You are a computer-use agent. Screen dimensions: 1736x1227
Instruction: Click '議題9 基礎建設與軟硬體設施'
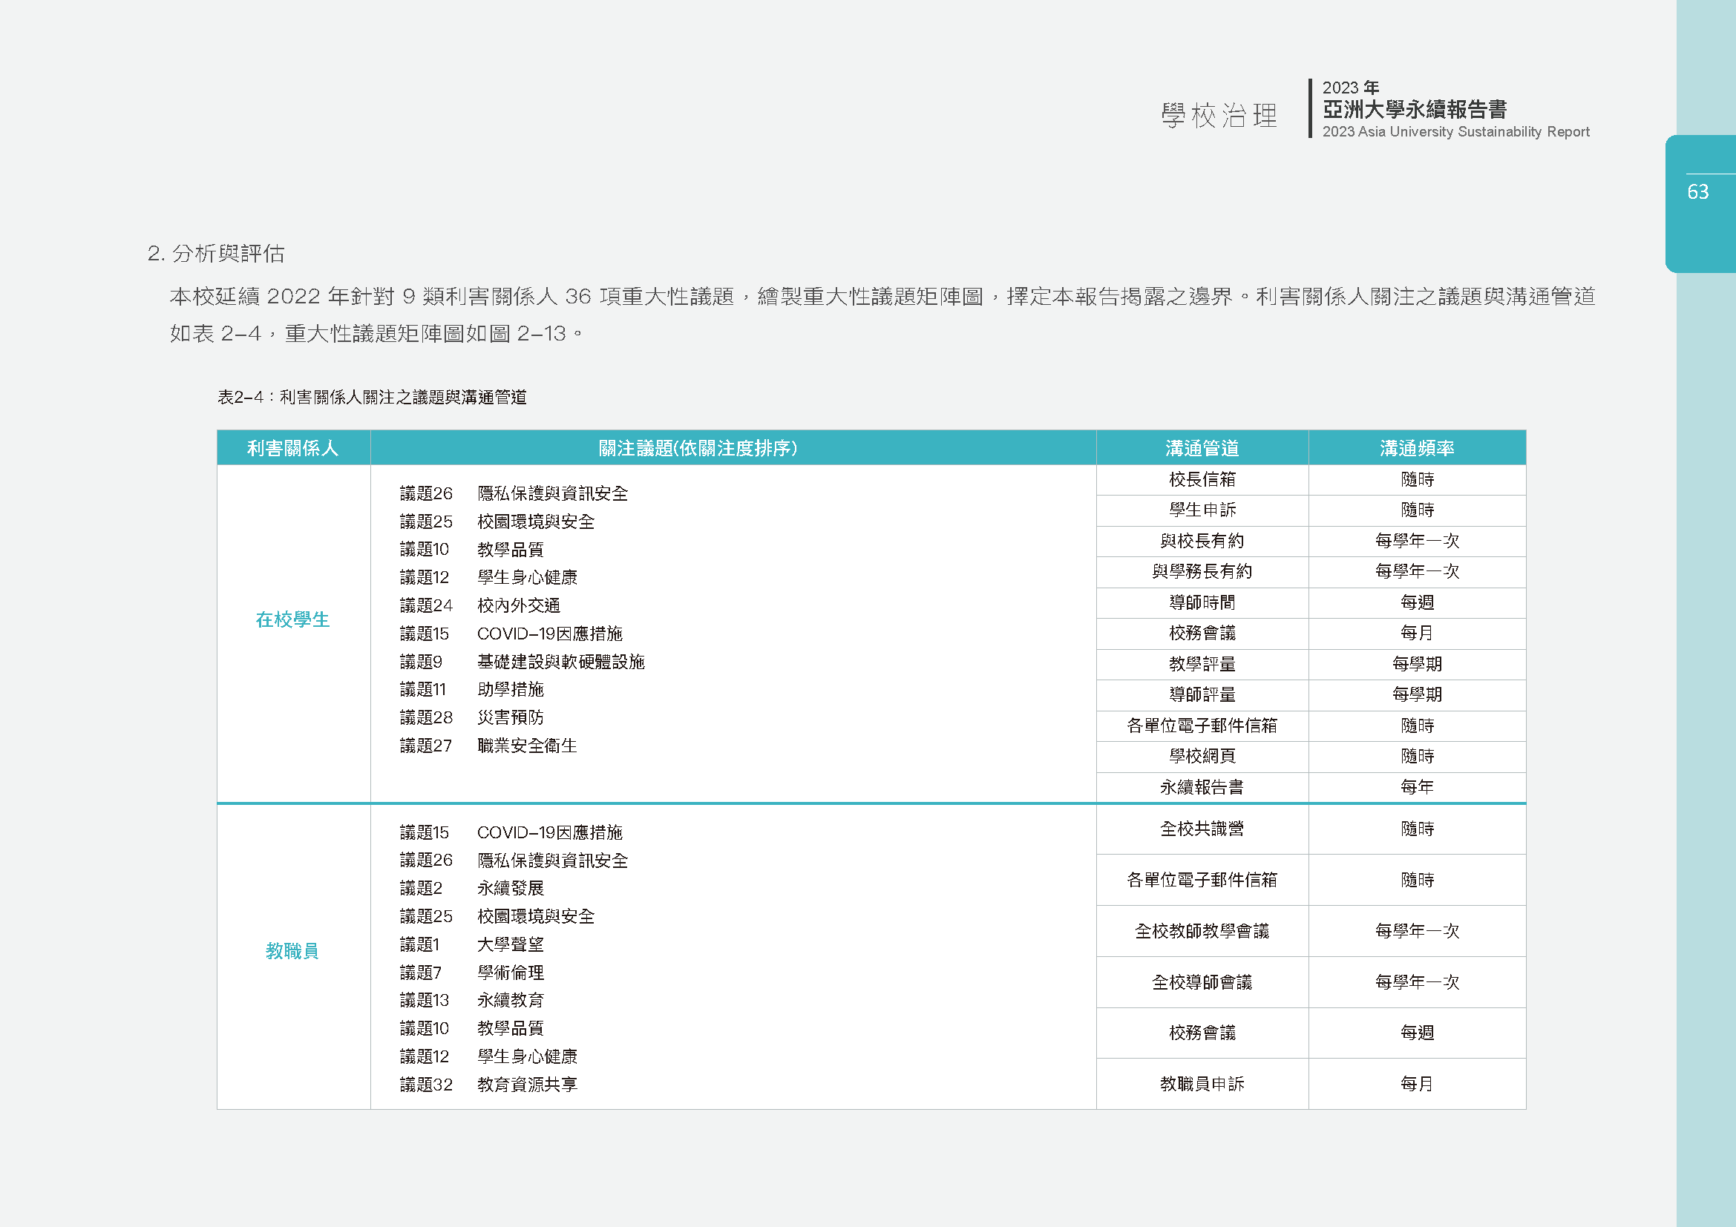523,662
